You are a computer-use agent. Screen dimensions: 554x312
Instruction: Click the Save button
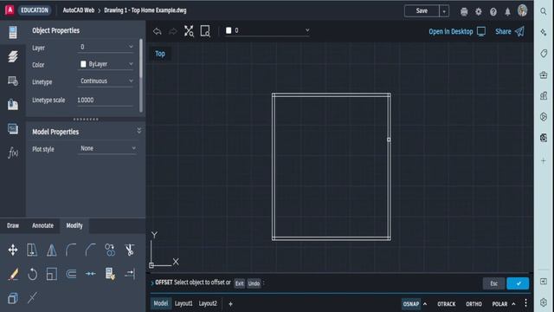[422, 11]
